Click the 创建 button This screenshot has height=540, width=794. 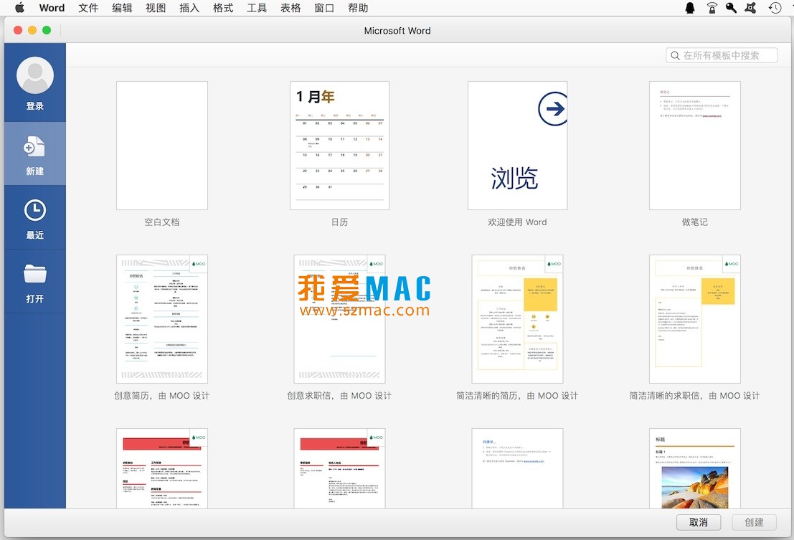754,522
